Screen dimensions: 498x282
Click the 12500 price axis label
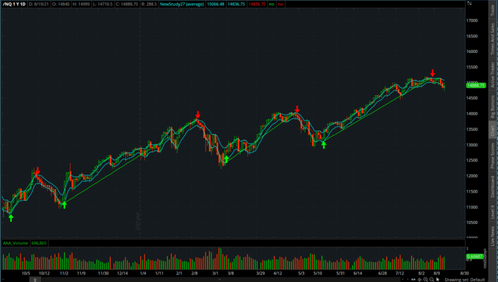[x=472, y=160]
